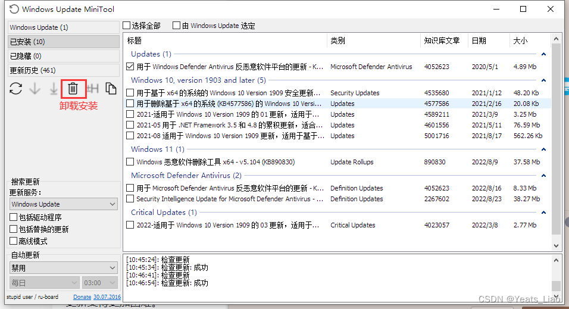
Task: Select the Defender 2022/8/16 8.33 Mb row
Action: [337, 188]
